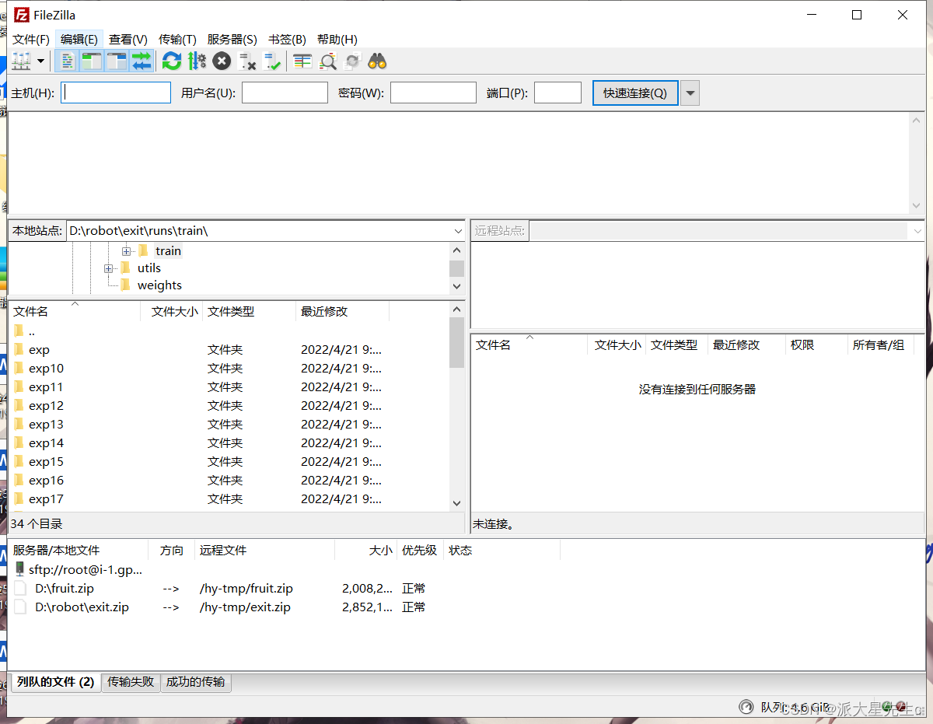
Task: Open the 书签(B) menu
Action: point(287,39)
